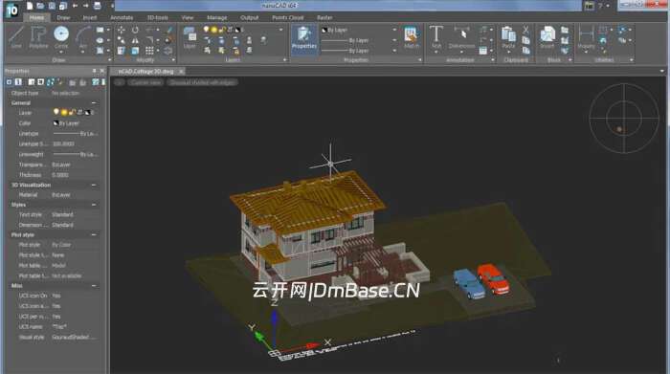
Task: Click the Save icon in quick access
Action: pyautogui.click(x=52, y=6)
